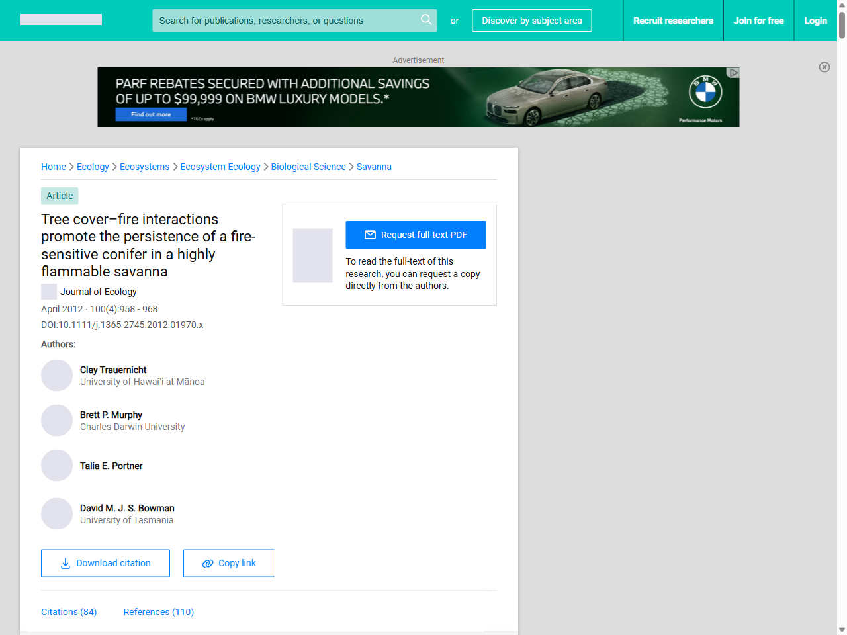Select the Citations (84) tab
Viewport: 847px width, 635px height.
(x=69, y=612)
